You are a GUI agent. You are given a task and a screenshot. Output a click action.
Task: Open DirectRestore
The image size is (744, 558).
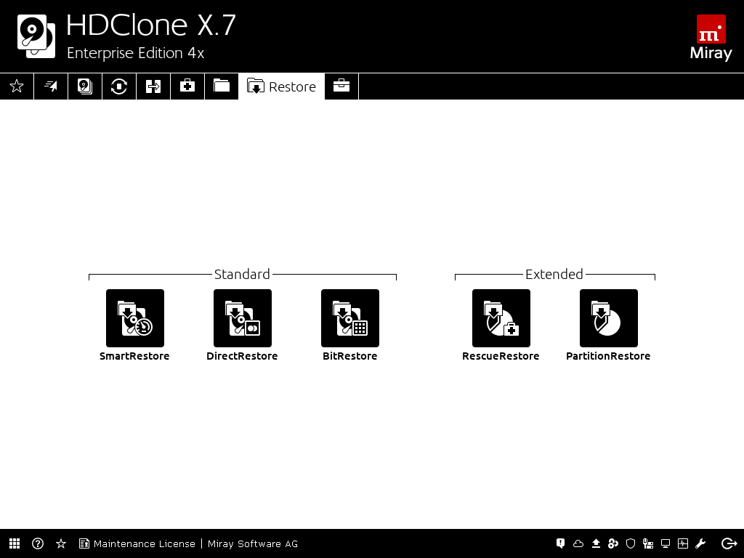(242, 318)
